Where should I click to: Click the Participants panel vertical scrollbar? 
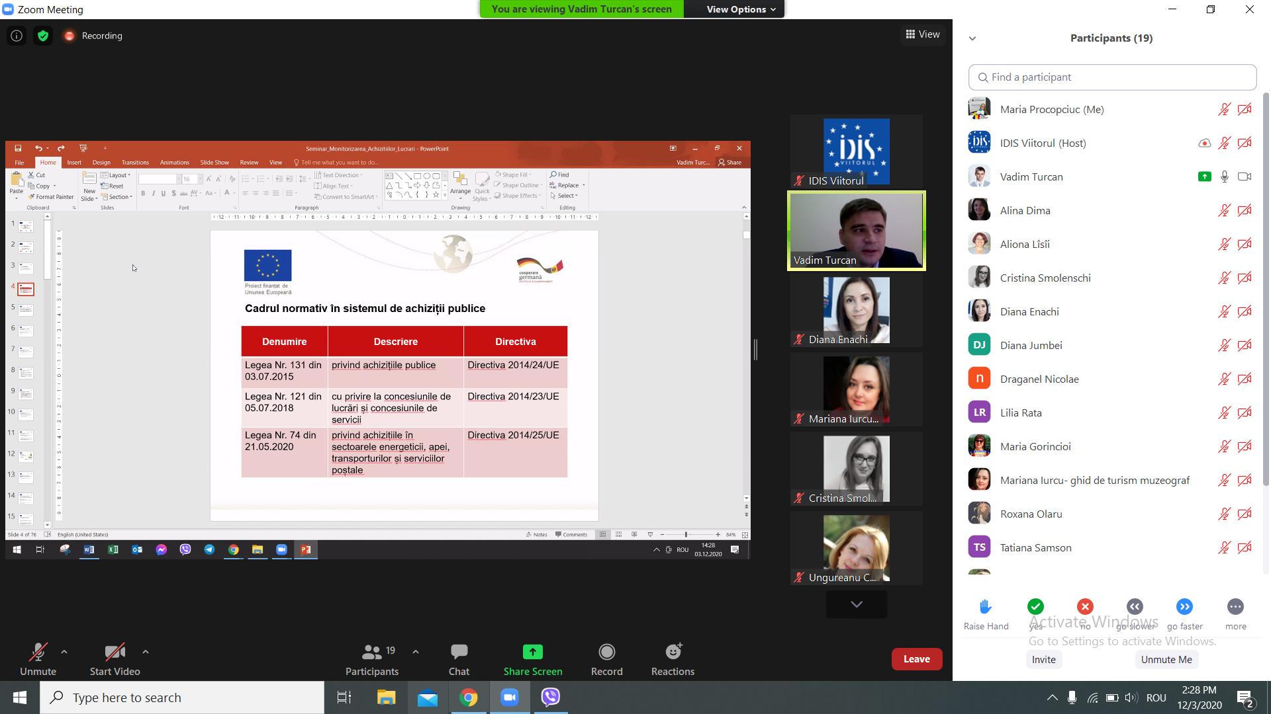[x=1266, y=290]
